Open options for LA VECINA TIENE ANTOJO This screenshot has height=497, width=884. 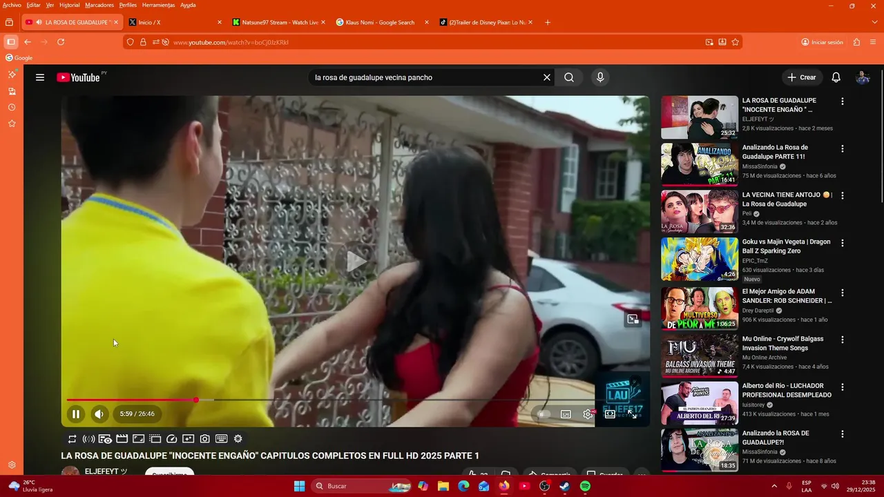(x=843, y=196)
